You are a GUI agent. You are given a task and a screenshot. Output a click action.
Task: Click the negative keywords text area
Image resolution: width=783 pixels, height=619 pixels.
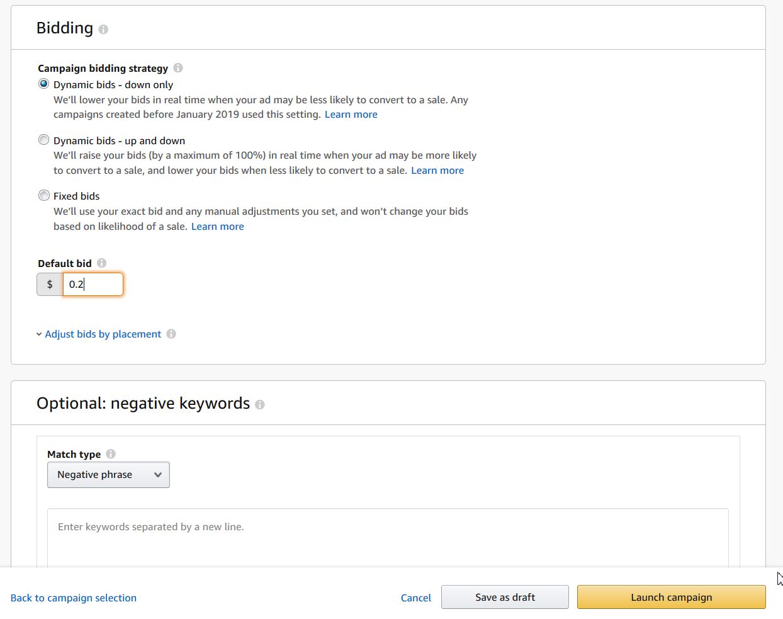click(x=388, y=537)
